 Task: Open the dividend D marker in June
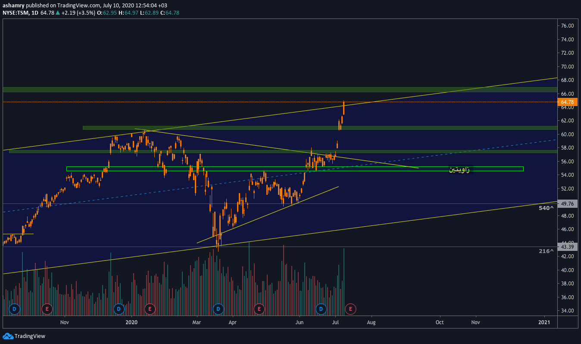(x=321, y=309)
